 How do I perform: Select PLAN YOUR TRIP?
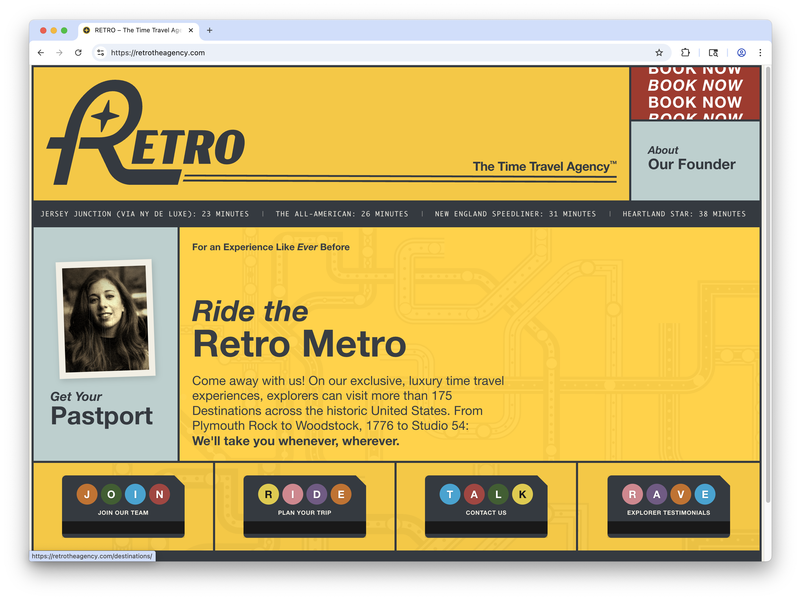pyautogui.click(x=305, y=512)
